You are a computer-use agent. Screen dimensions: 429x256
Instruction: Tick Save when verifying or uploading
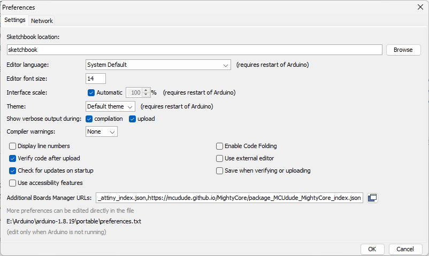coord(219,170)
